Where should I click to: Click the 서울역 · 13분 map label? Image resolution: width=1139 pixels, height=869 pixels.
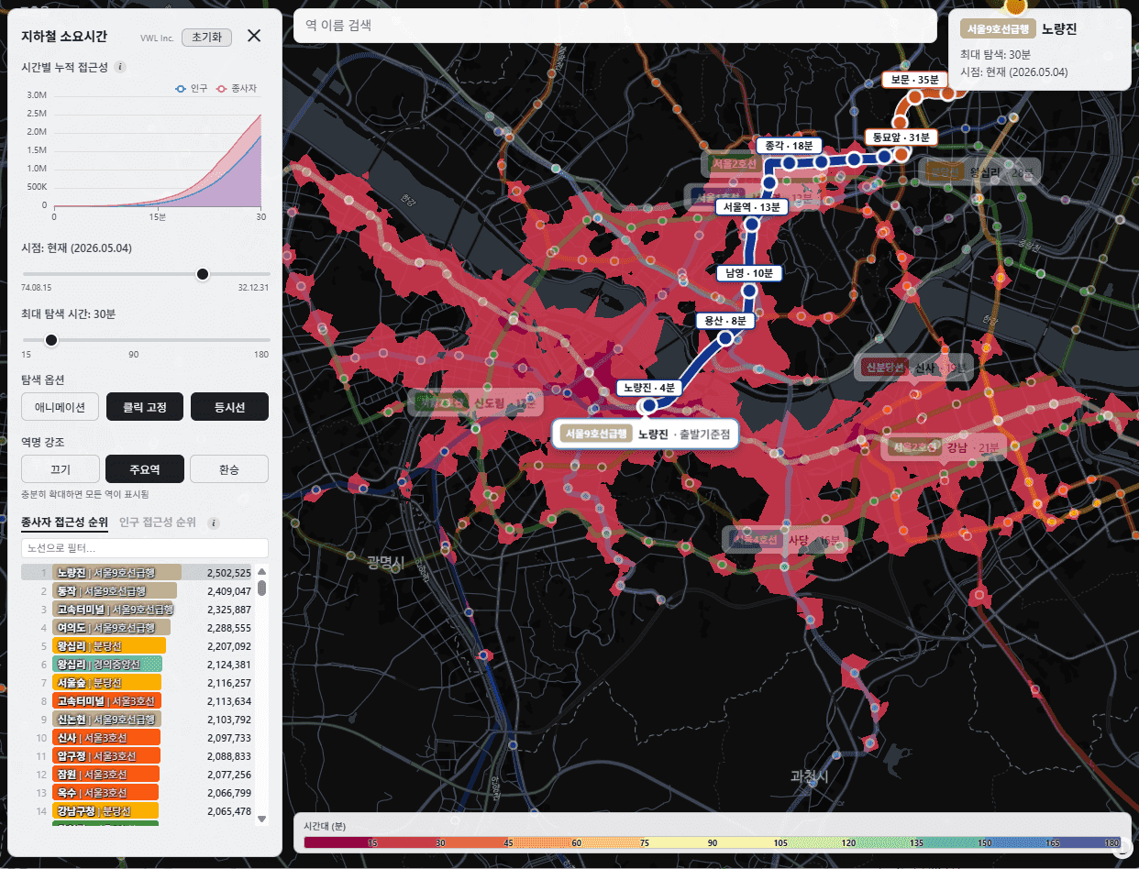pyautogui.click(x=751, y=207)
